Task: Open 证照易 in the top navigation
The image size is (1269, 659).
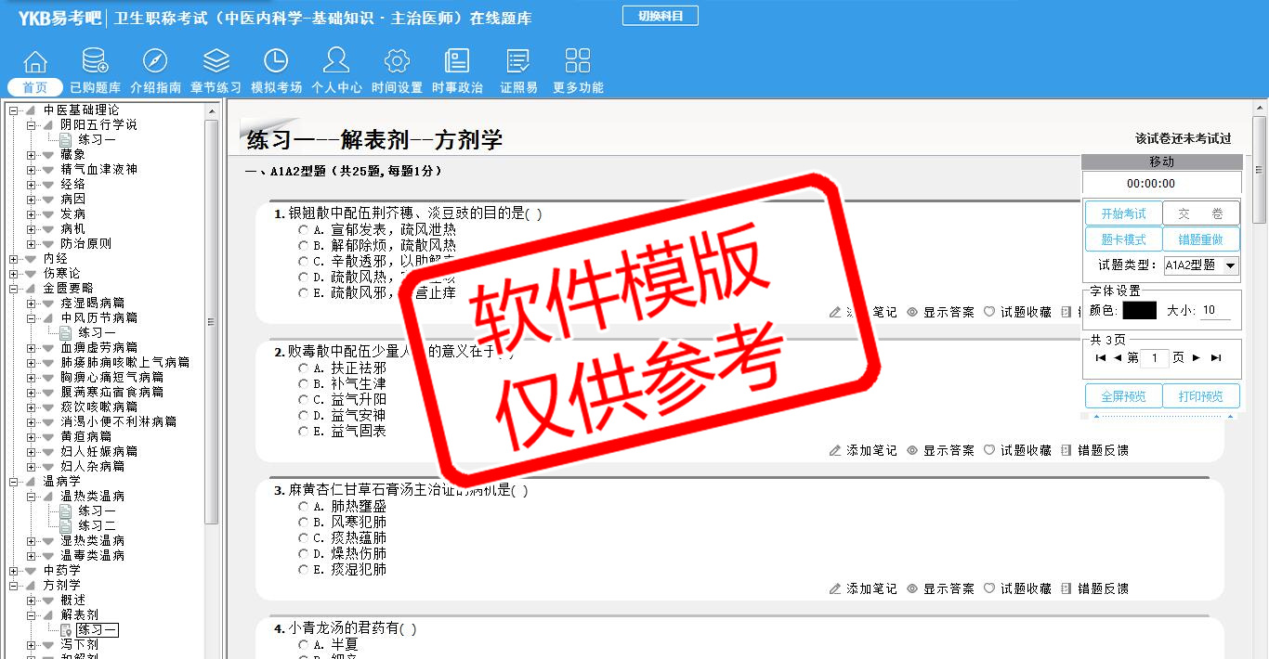Action: (518, 71)
